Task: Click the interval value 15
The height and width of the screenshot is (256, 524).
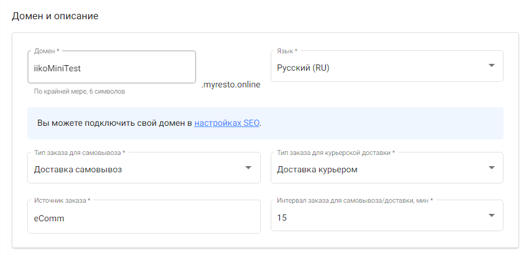Action: 282,218
